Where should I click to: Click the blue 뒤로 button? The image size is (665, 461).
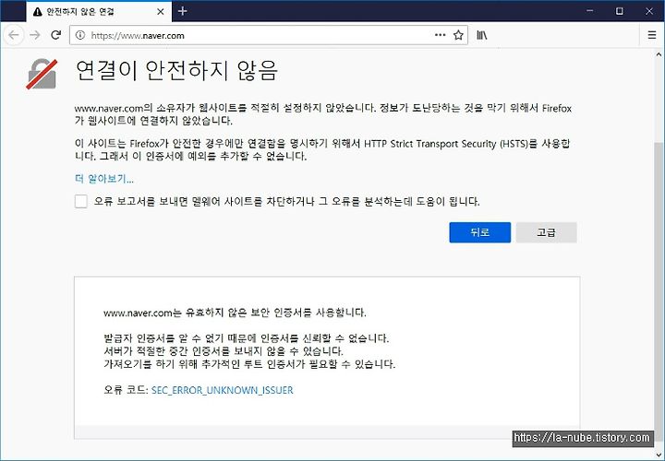pos(479,232)
